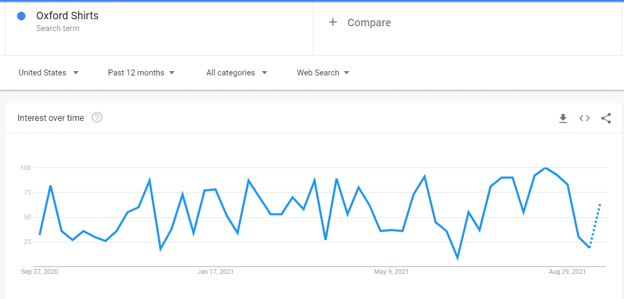Image resolution: width=624 pixels, height=299 pixels.
Task: Click the Sep 27, 2020 axis label
Action: coord(40,272)
